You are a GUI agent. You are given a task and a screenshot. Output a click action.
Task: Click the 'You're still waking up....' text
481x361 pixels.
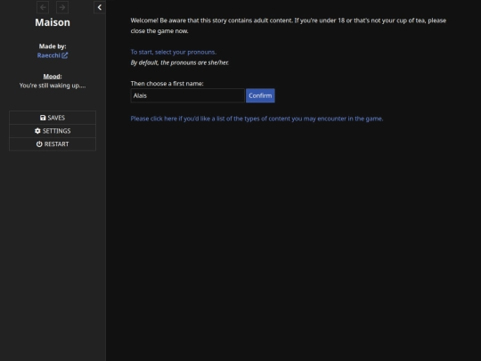(x=53, y=86)
